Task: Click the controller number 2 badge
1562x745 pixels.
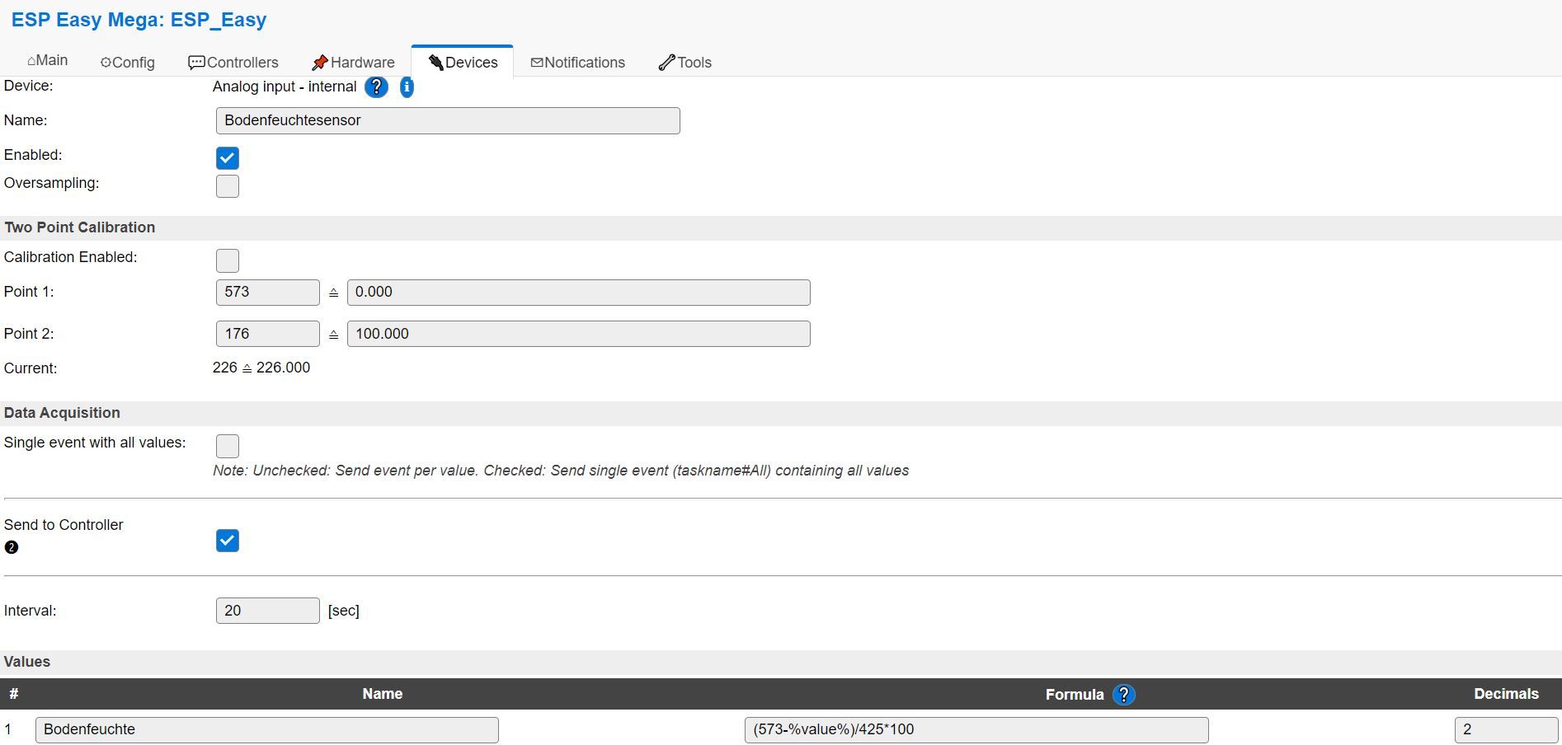Action: pos(12,547)
